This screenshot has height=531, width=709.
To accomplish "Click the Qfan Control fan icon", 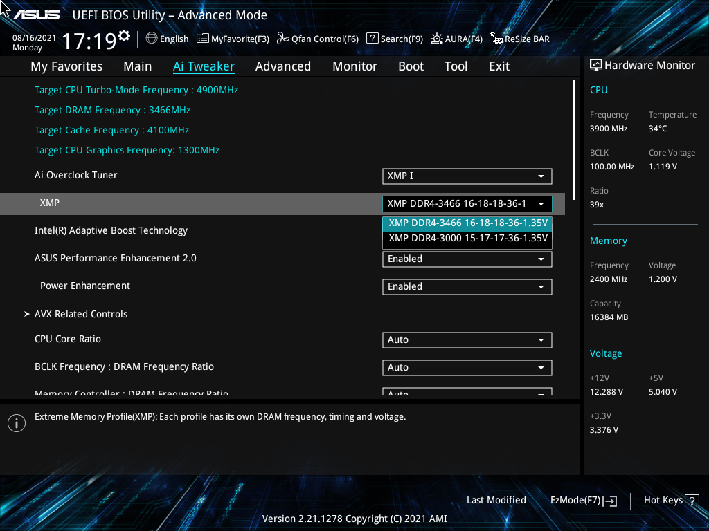I will click(x=283, y=39).
